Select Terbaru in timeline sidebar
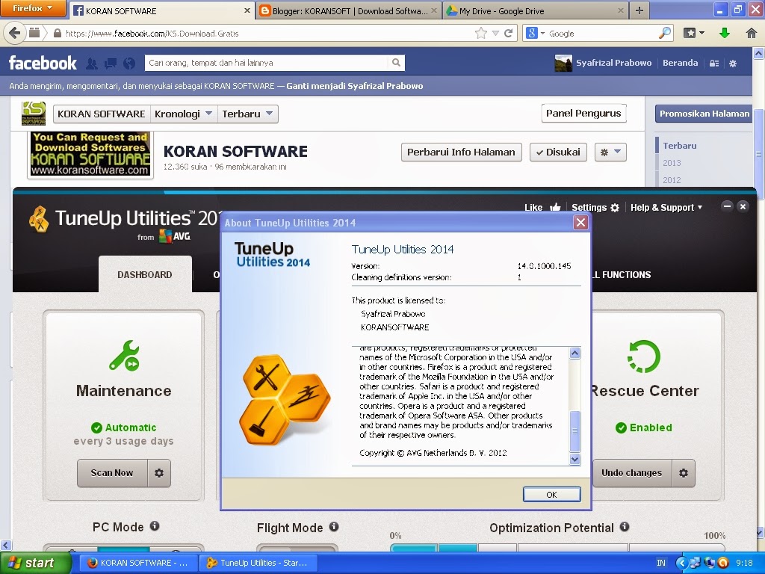The height and width of the screenshot is (574, 765). [680, 146]
